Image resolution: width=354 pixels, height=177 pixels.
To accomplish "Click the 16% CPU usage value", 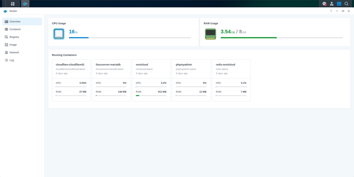I will [x=73, y=32].
